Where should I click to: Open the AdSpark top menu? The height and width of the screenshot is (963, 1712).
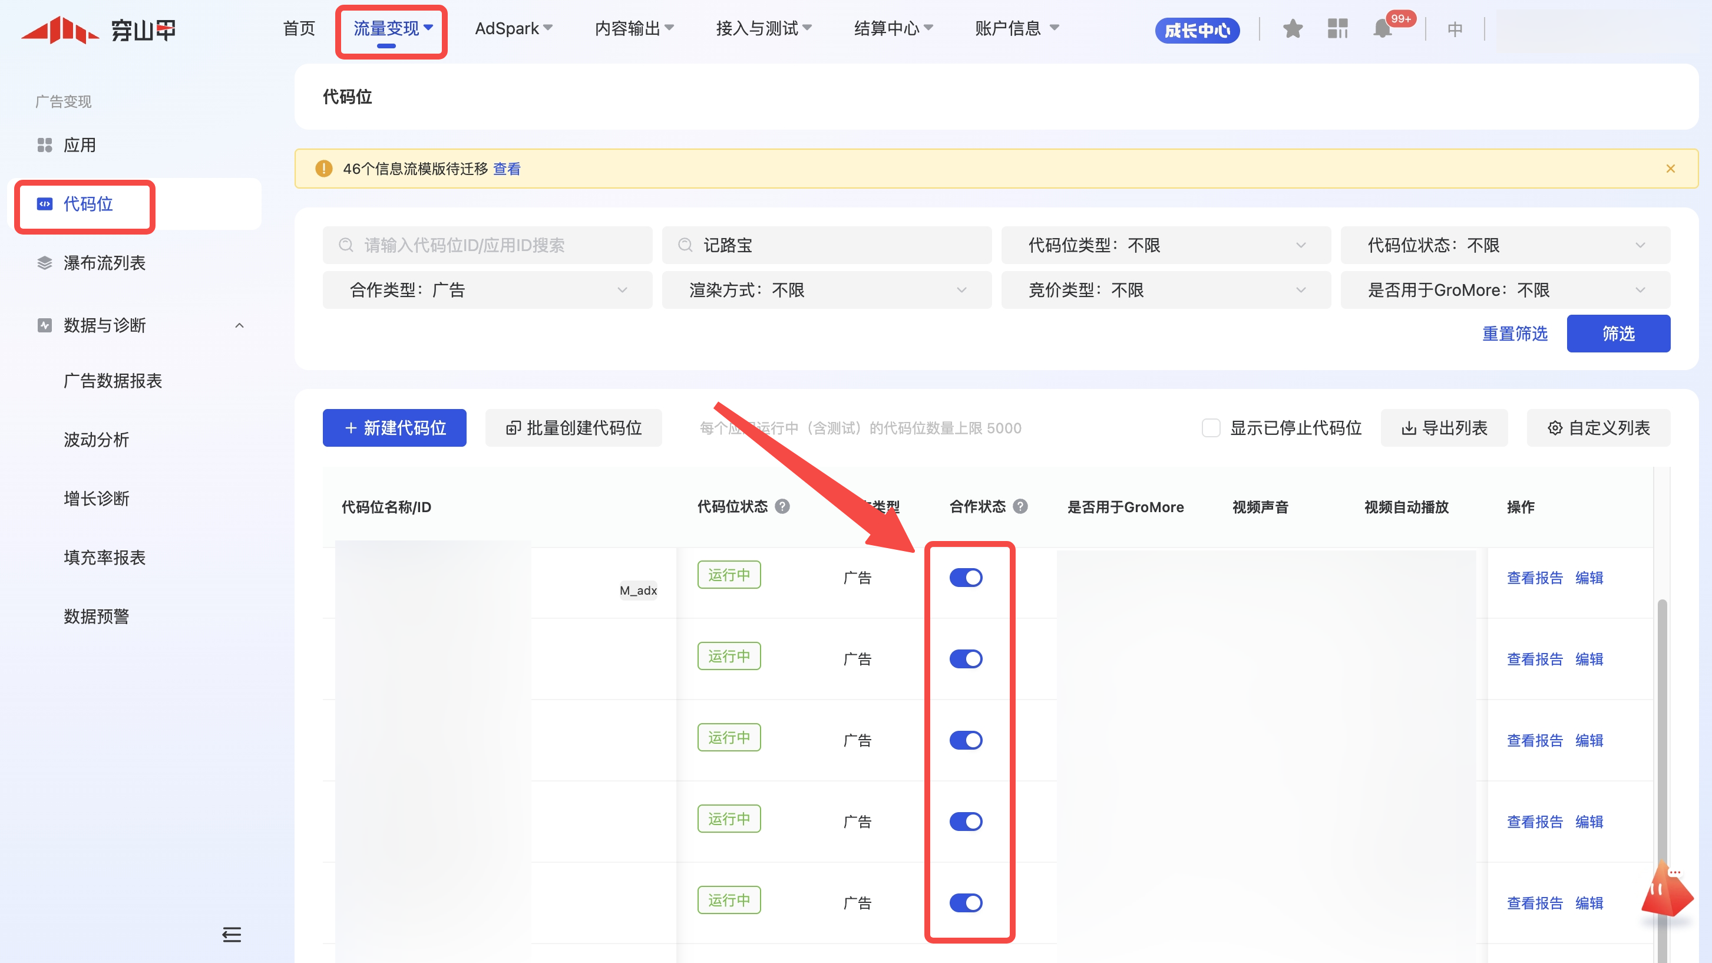513,29
